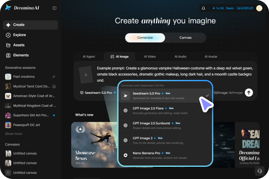The width and height of the screenshot is (269, 179).
Task: Collapse the sidebar panel icon
Action: point(54,8)
